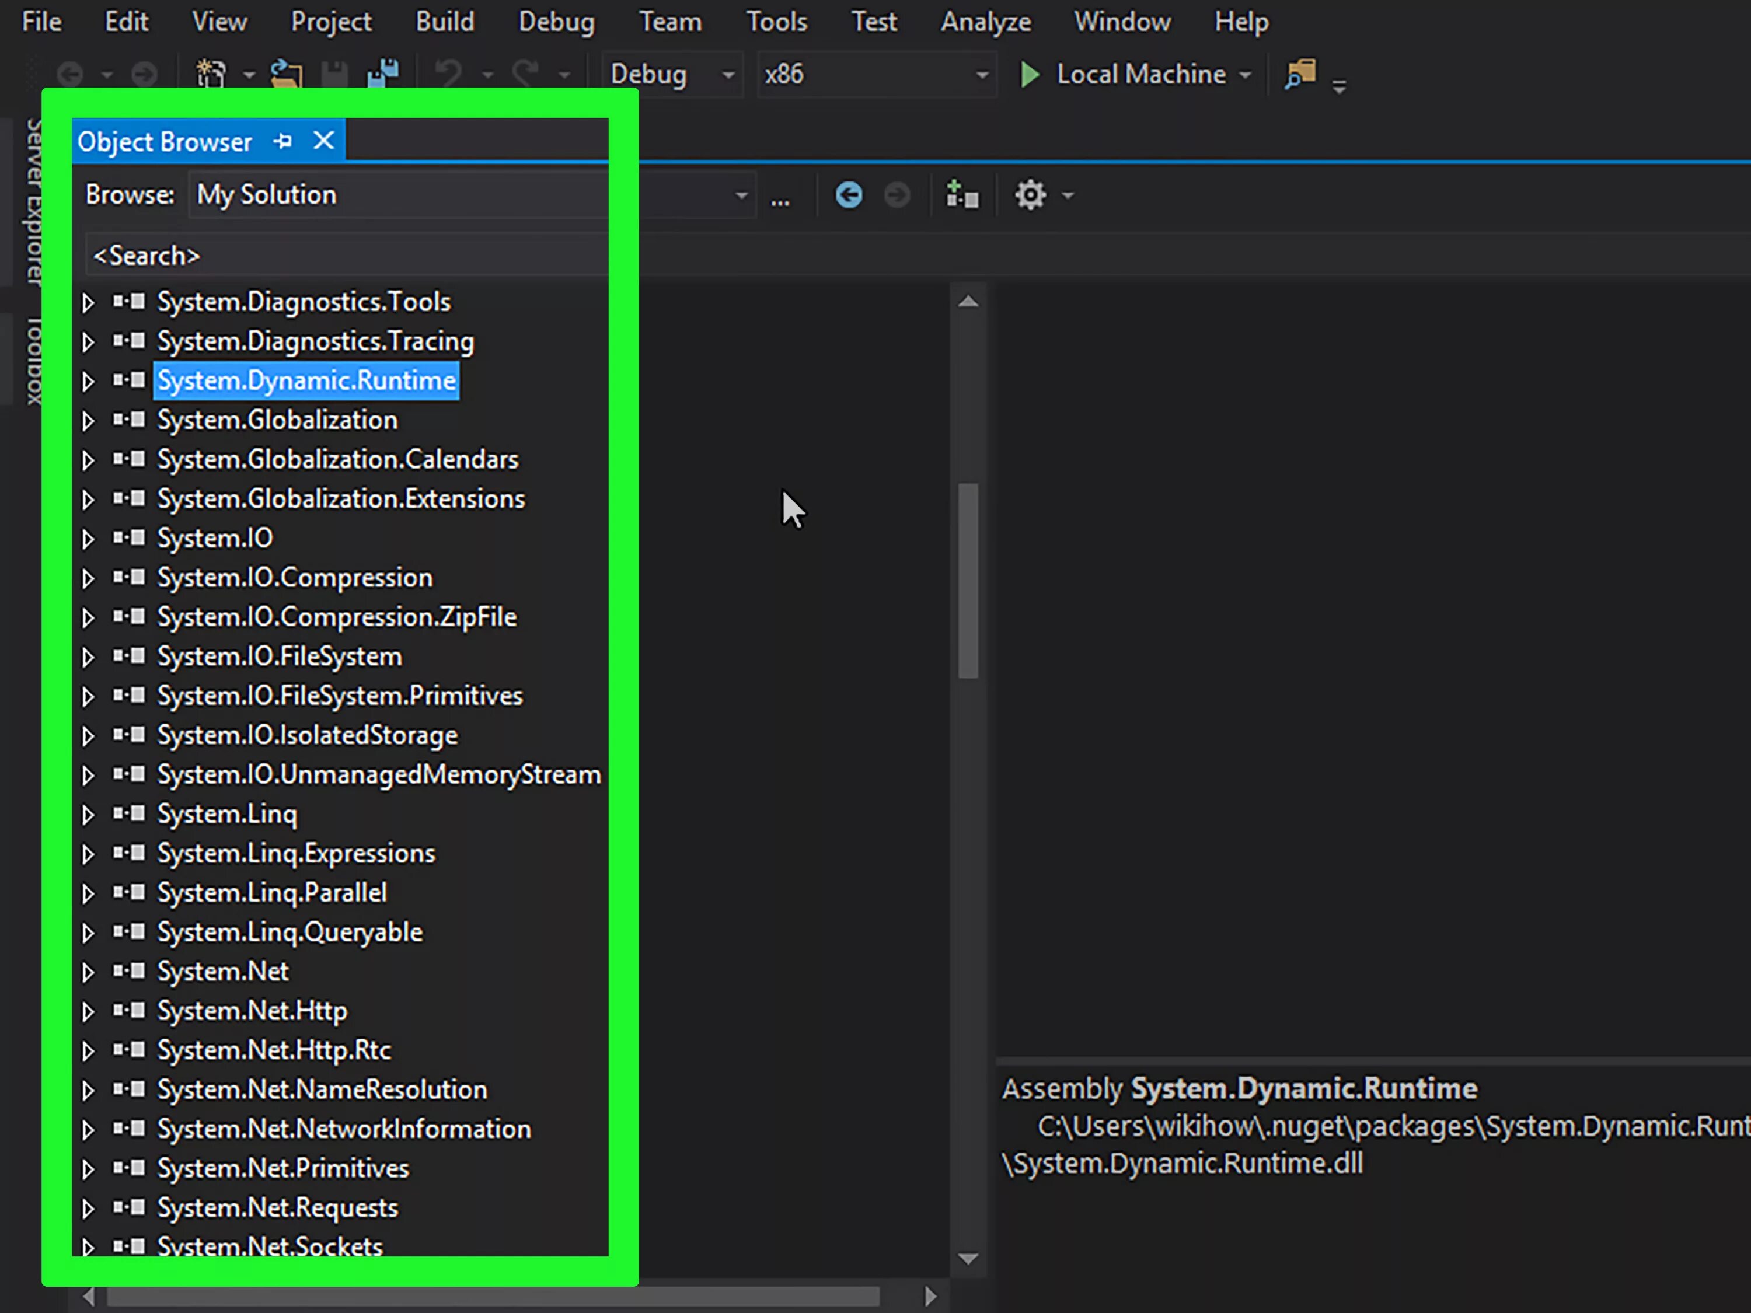1751x1313 pixels.
Task: Open the Browse dropdown menu
Action: pyautogui.click(x=739, y=194)
